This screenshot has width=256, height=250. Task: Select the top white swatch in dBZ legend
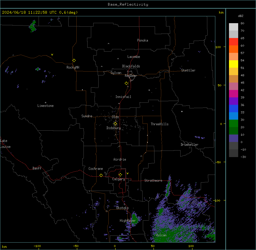coord(233,27)
